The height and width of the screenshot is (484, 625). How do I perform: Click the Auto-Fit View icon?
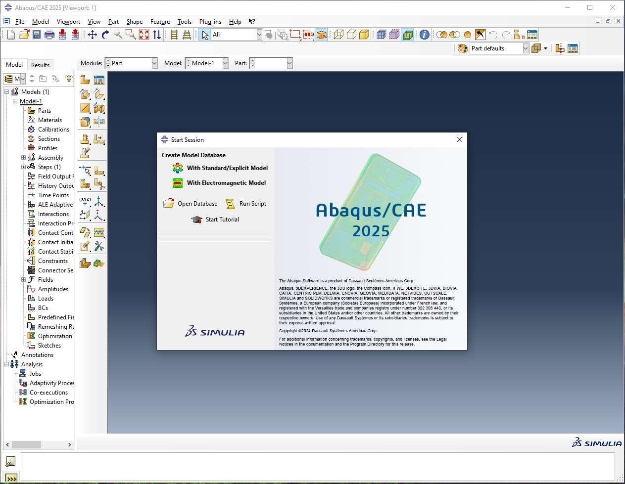pos(144,35)
